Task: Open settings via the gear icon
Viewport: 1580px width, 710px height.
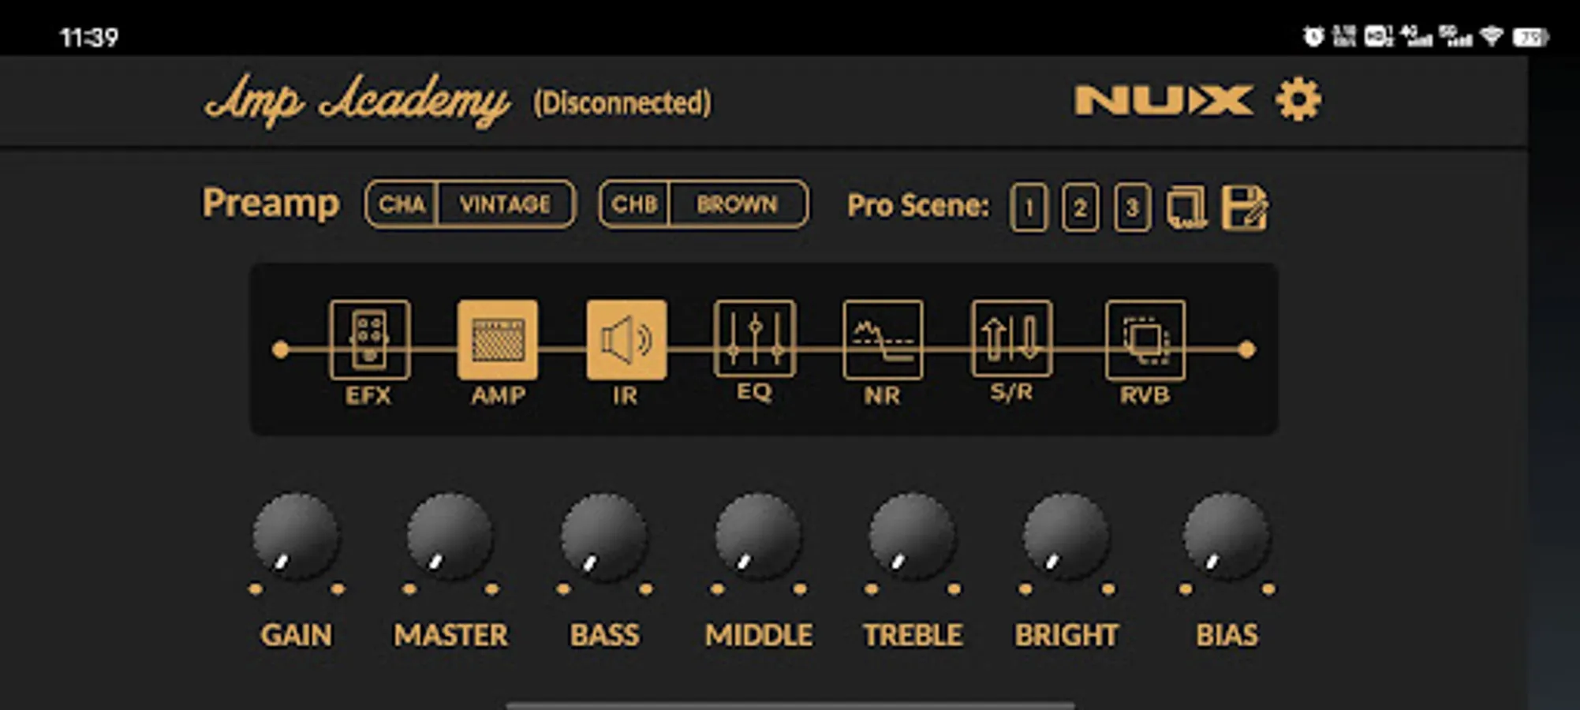Action: pos(1298,100)
